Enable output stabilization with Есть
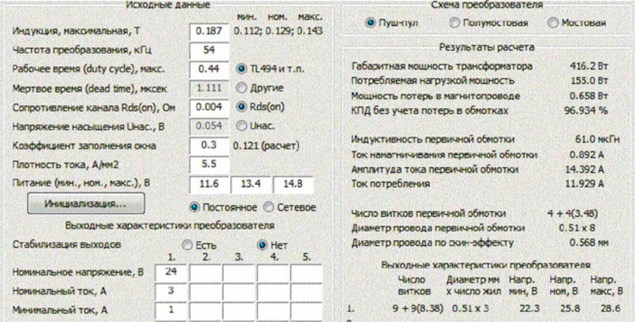Screen dimensions: 635x322 (x=187, y=245)
